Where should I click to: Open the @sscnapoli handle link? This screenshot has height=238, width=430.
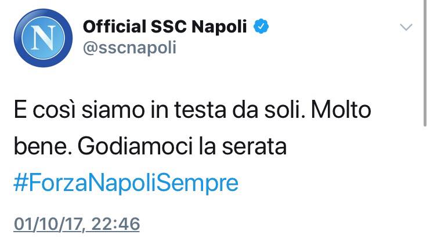(129, 48)
